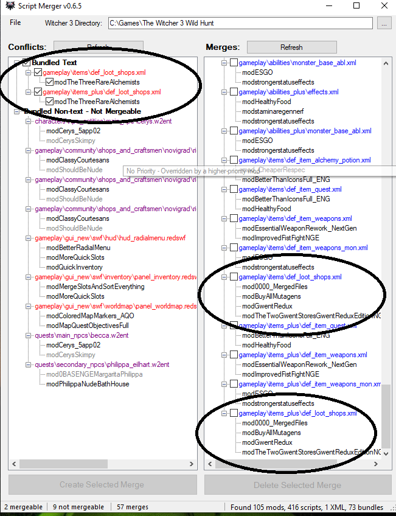Click the Conflicts horizontal scrollbar thumb
396x516 pixels.
[63, 464]
